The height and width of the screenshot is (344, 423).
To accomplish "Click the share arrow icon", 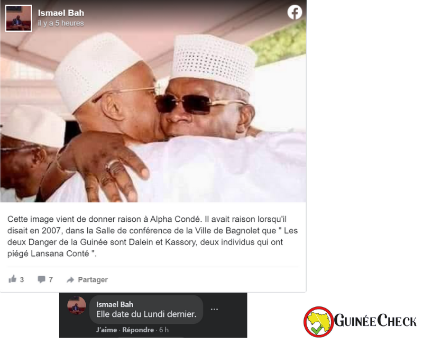I will [x=70, y=280].
